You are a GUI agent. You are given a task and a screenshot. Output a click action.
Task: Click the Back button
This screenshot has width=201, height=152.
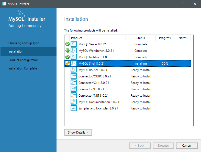click(x=140, y=146)
